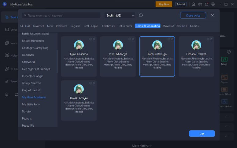Image resolution: width=237 pixels, height=148 pixels.
Task: Click the Izuku Midoriya avatar
Action: tap(118, 45)
